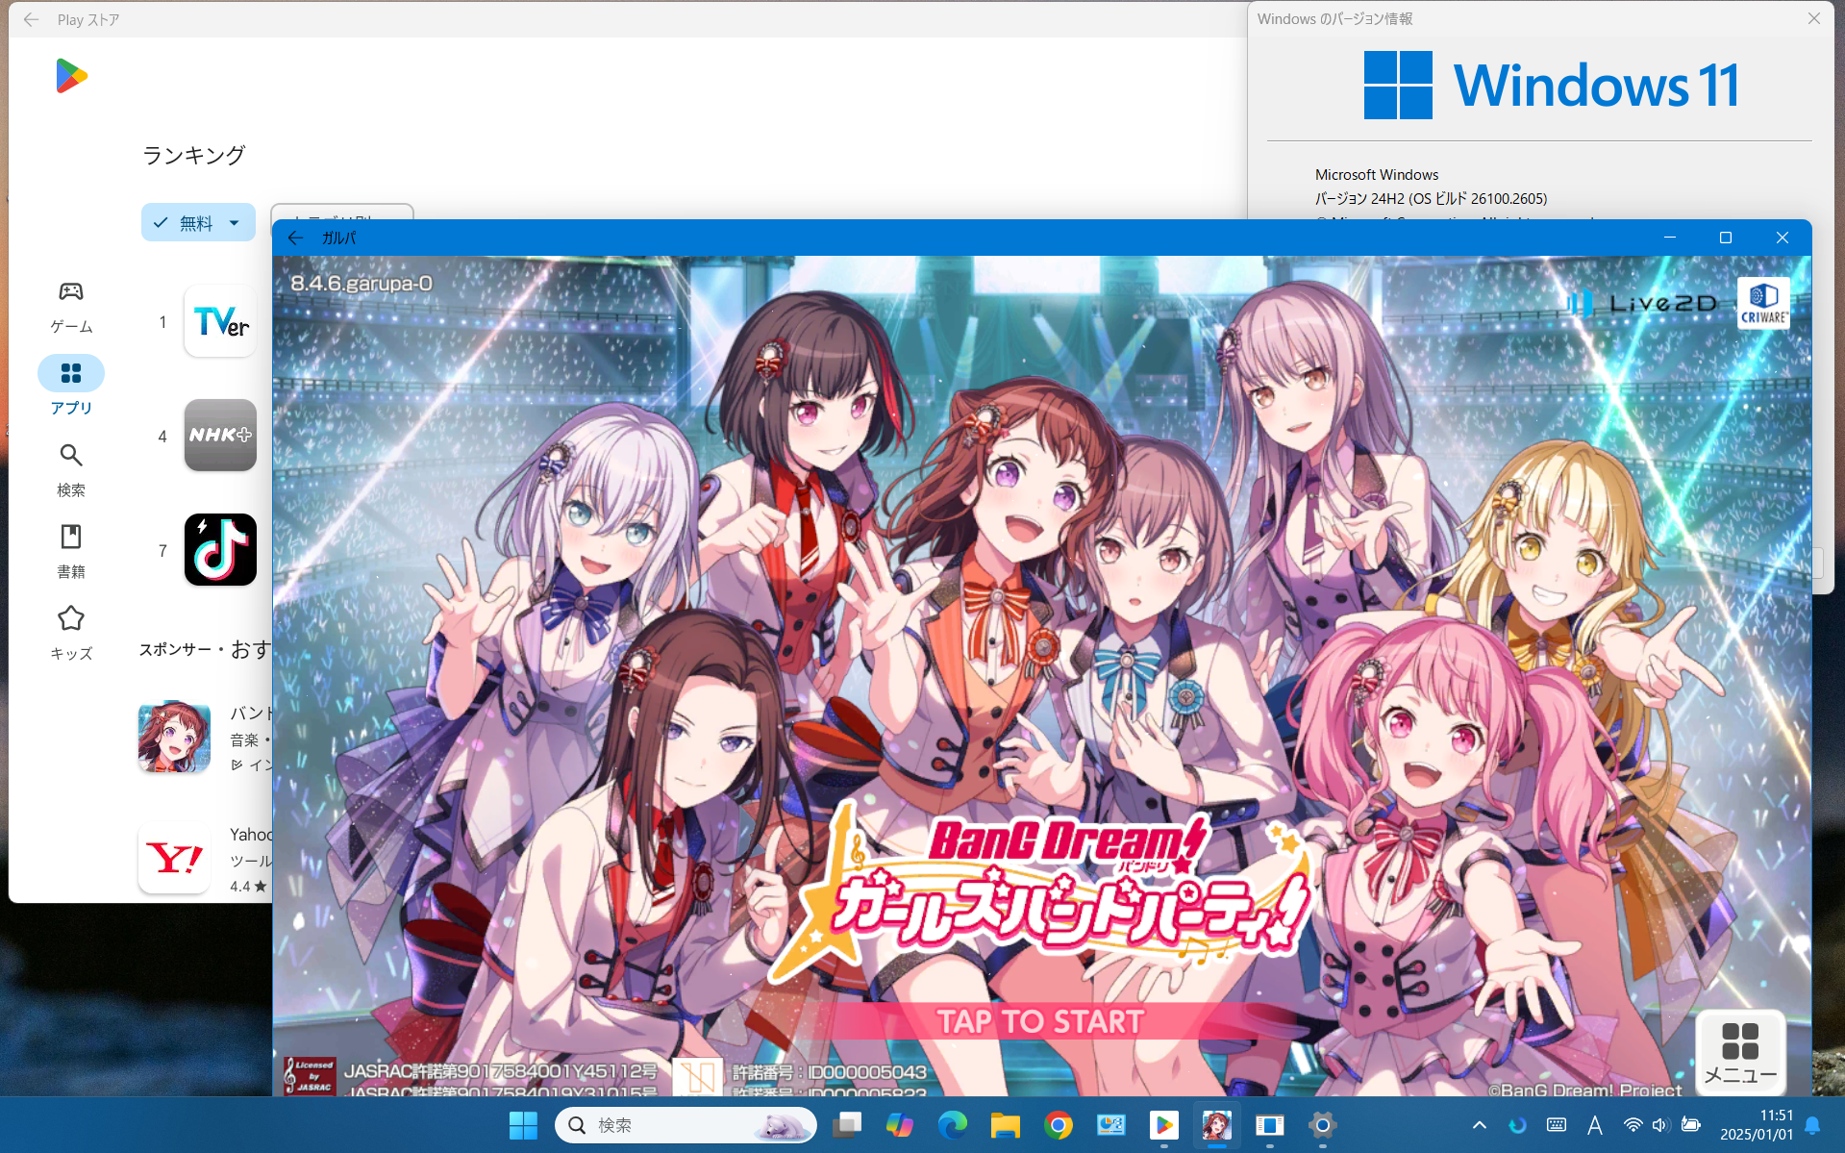Maximize the ガルパ game window
1845x1153 pixels.
(x=1726, y=238)
